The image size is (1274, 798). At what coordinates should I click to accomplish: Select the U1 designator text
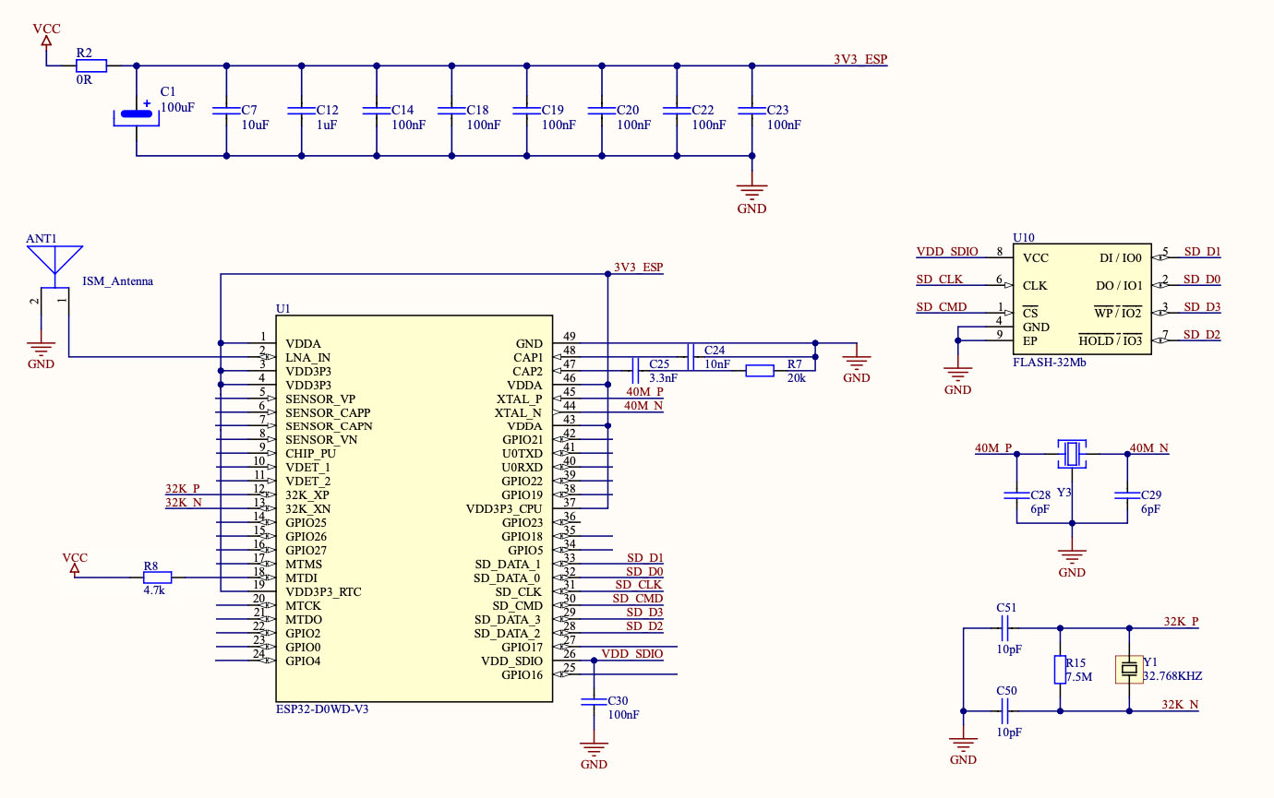tap(282, 308)
